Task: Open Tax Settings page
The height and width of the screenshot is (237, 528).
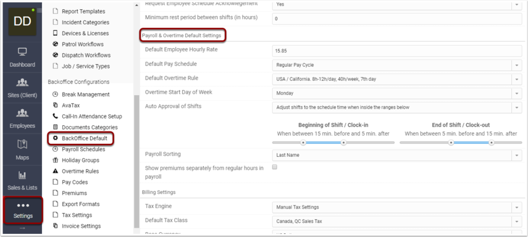Action: click(x=77, y=215)
